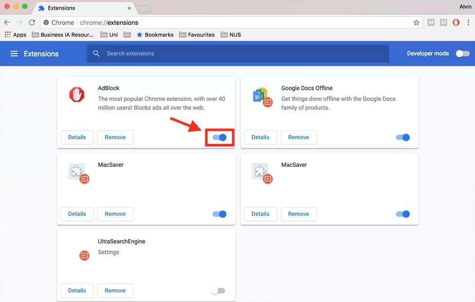Open the NUS bookmarks folder
Screen dimensions: 475x302
[231, 35]
